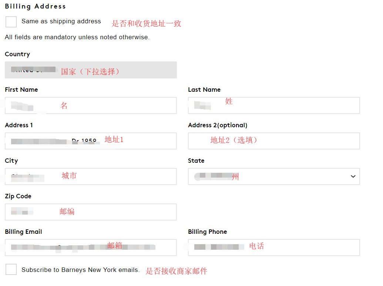This screenshot has width=383, height=286.
Task: Select the Address 1 text box
Action: [x=91, y=141]
